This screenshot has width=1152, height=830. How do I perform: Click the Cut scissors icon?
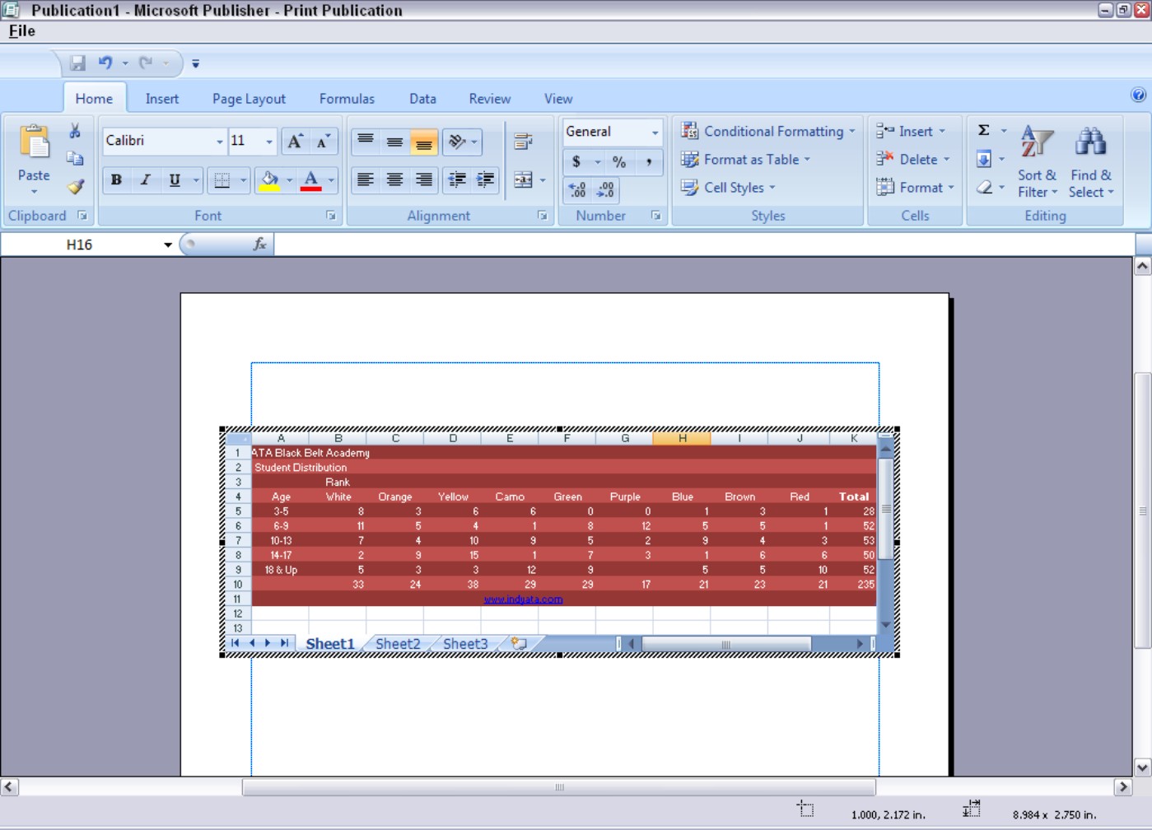coord(75,132)
